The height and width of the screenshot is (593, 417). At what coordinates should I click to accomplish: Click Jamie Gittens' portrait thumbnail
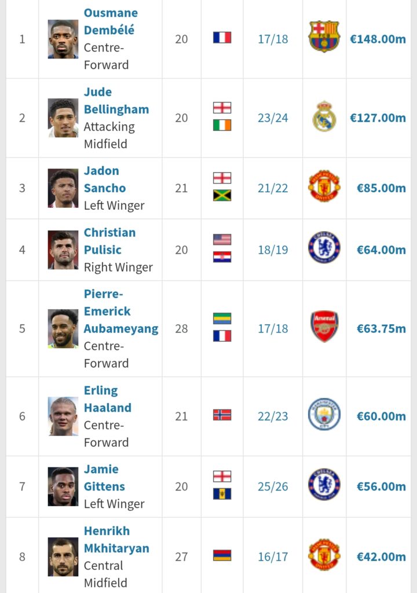pos(63,486)
